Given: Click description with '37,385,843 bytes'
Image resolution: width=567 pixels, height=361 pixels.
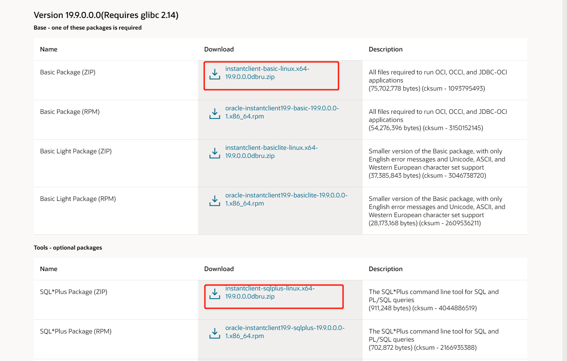Looking at the screenshot, I should pyautogui.click(x=437, y=163).
